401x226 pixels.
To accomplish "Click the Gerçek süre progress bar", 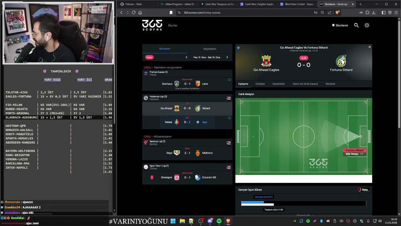I will (253, 202).
